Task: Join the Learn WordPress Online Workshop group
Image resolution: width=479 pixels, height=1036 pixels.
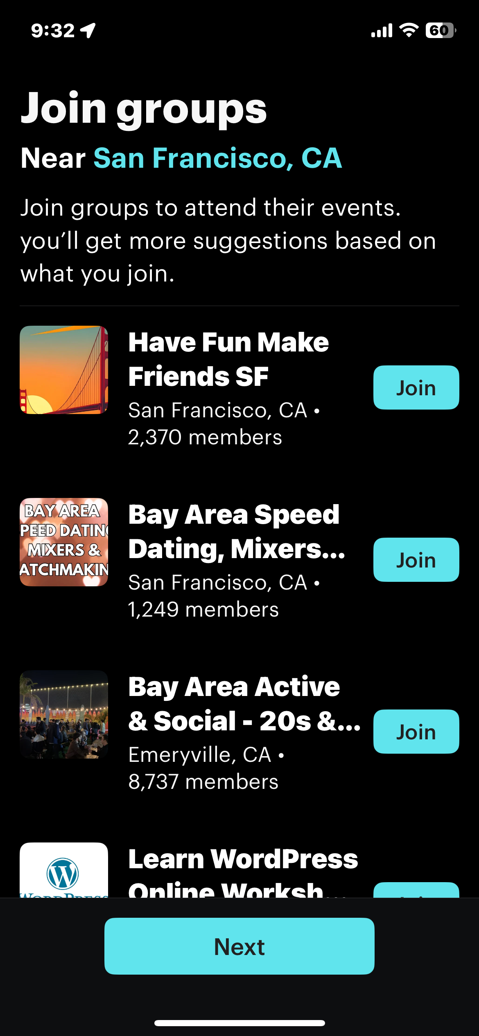Action: 416,891
